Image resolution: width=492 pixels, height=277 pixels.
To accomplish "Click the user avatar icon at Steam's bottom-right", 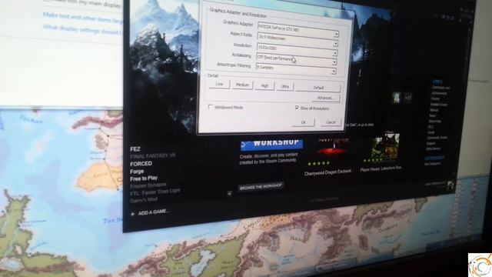I will pos(450,185).
